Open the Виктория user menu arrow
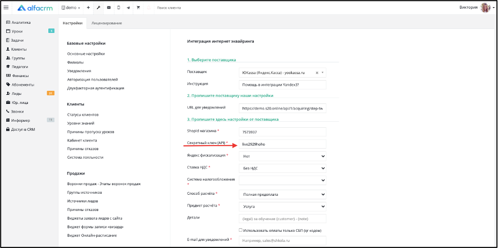Image resolution: width=498 pixels, height=248 pixels. coord(494,8)
